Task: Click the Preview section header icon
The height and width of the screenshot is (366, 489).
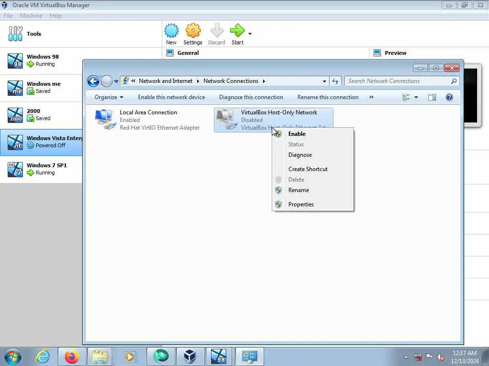Action: point(377,53)
